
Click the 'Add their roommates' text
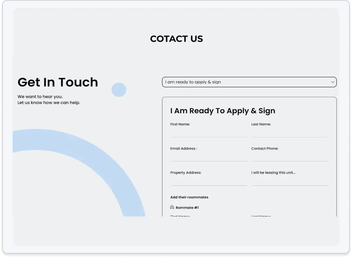[189, 197]
